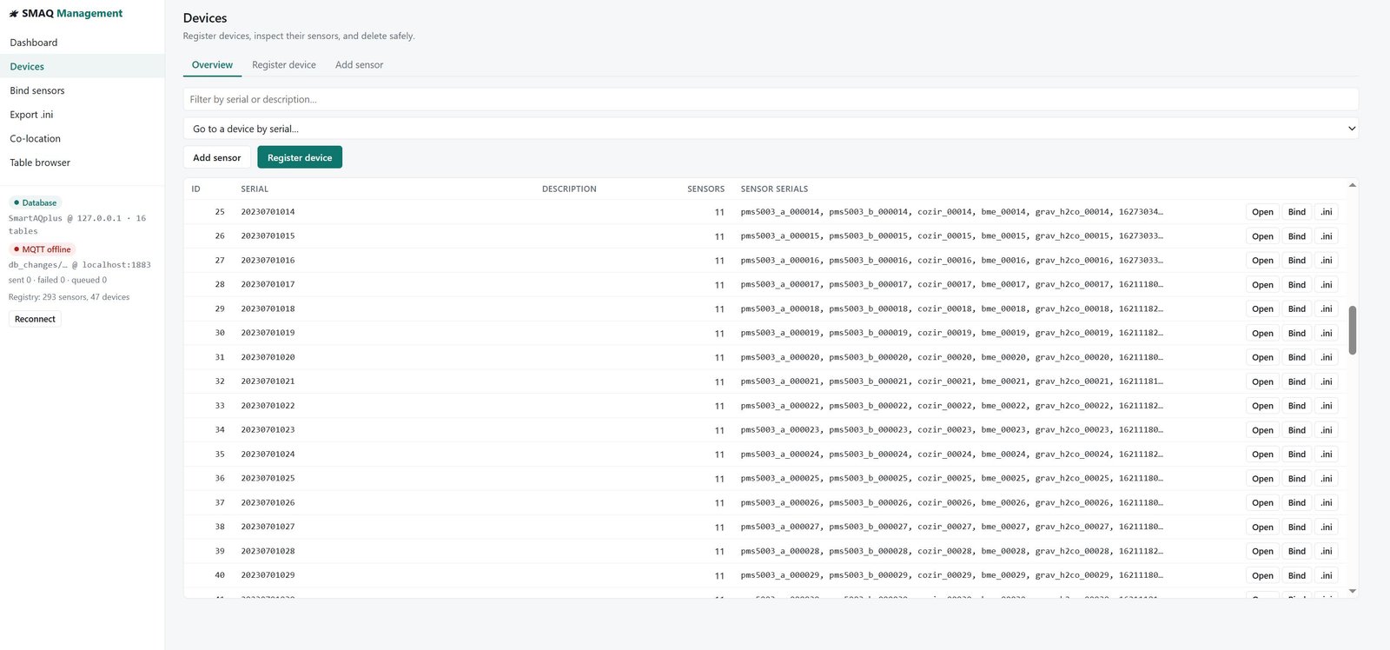This screenshot has height=650, width=1390.
Task: Click the ID 38 cell
Action: (220, 527)
